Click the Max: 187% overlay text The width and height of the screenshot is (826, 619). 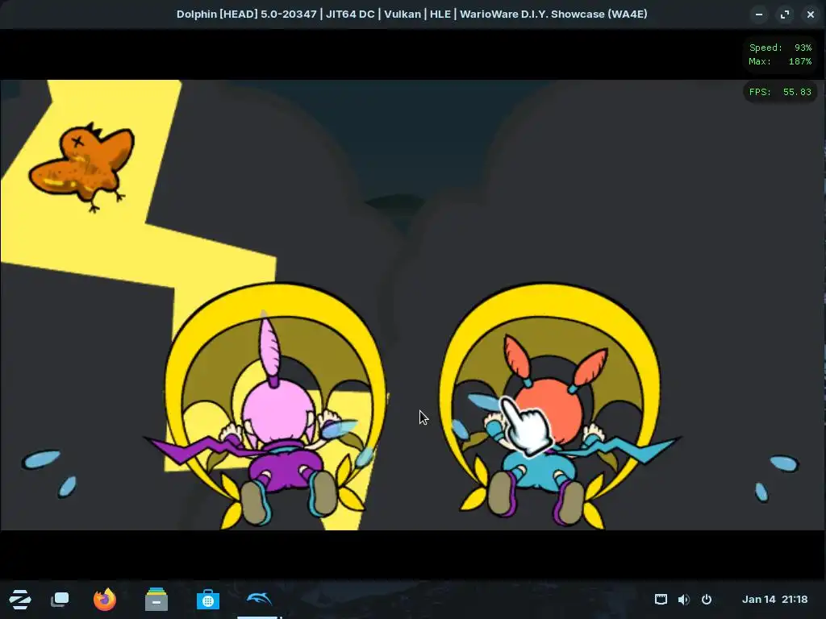click(x=780, y=61)
